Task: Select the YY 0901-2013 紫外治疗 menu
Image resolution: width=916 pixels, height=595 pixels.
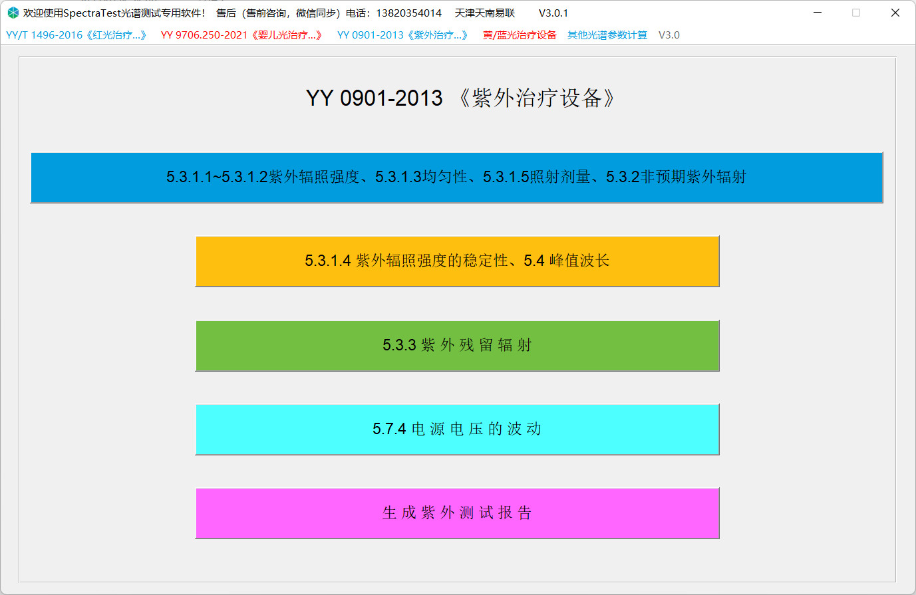Action: coord(402,35)
